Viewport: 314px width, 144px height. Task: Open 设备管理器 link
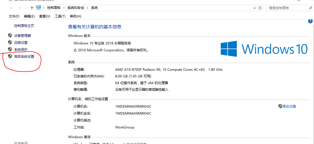coord(23,36)
